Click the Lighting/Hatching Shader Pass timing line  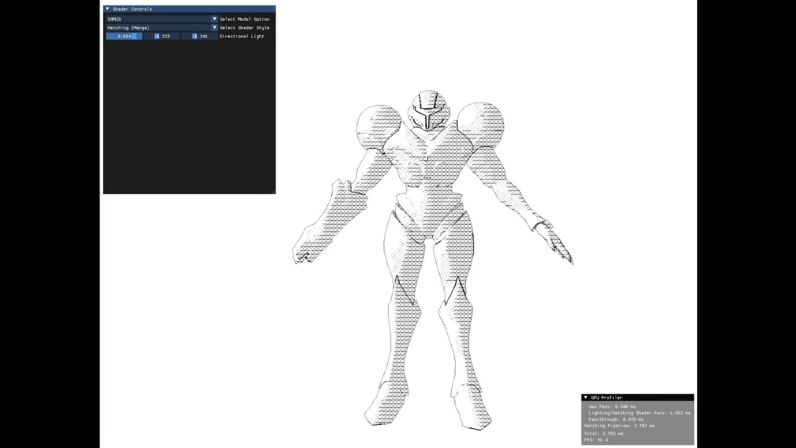[639, 413]
